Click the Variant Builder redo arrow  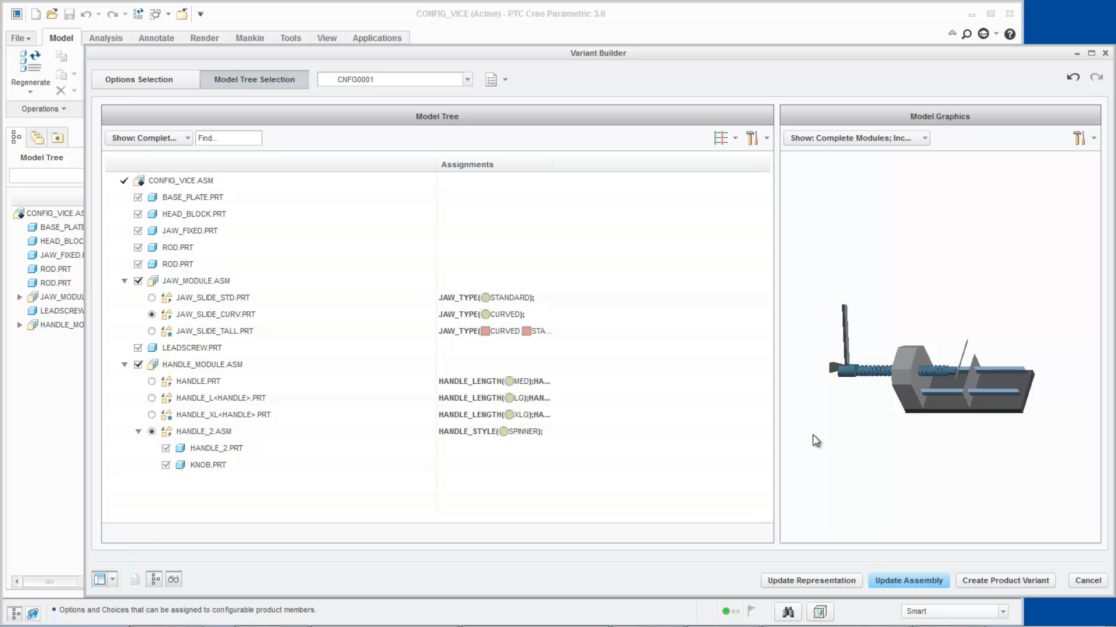[1096, 77]
